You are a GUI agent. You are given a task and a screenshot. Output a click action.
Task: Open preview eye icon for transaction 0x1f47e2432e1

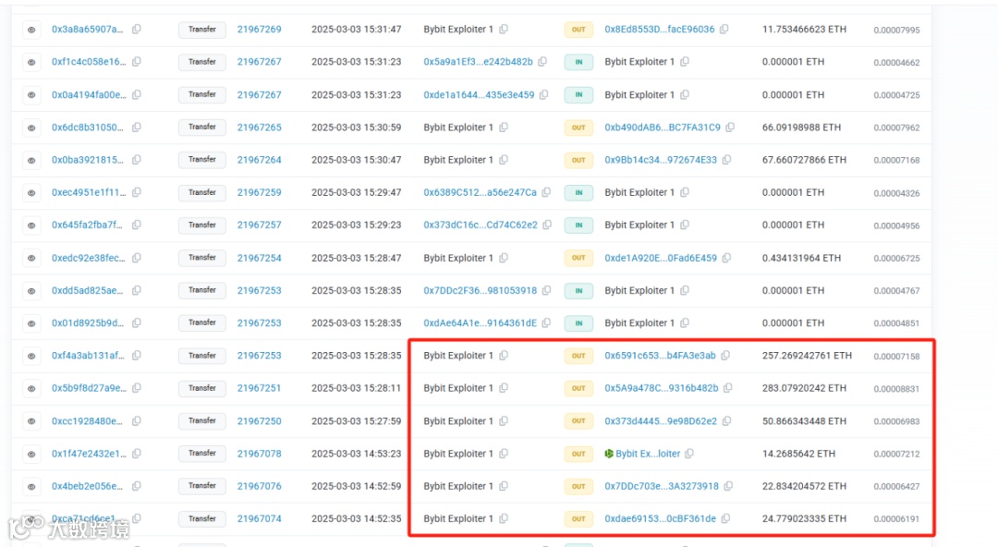(31, 454)
